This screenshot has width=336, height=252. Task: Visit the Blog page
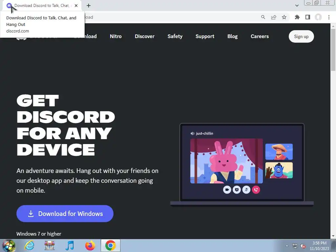tap(233, 36)
